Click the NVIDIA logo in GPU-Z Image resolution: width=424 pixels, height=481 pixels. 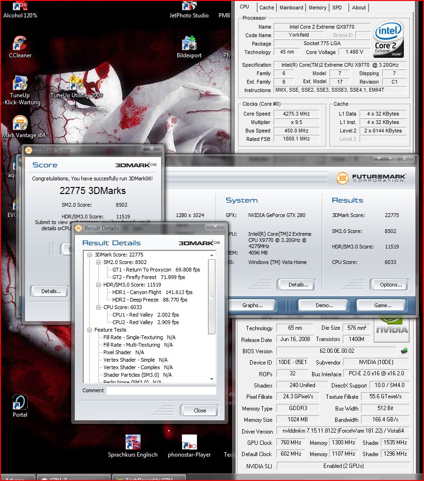[x=392, y=330]
